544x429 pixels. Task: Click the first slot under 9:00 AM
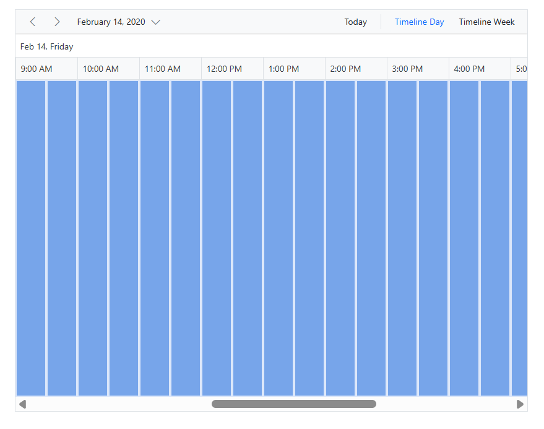[31, 238]
